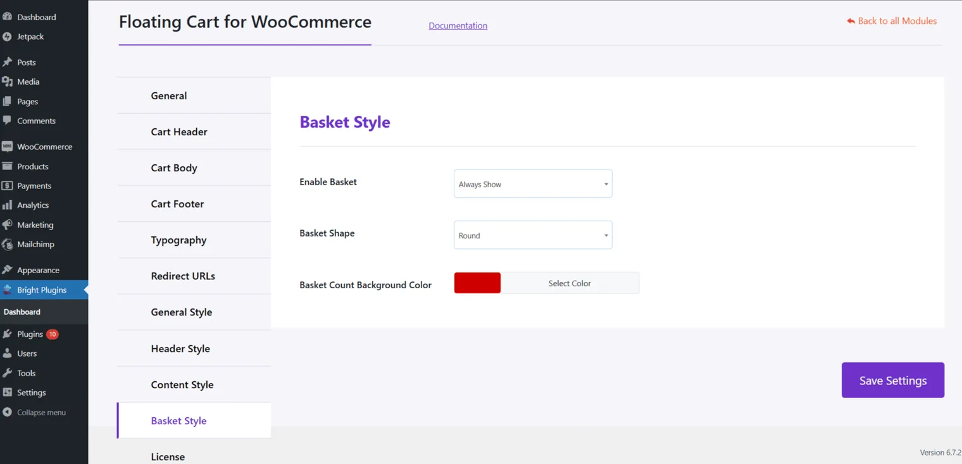The image size is (962, 464).
Task: Click the arrow of the Round select
Action: point(606,236)
